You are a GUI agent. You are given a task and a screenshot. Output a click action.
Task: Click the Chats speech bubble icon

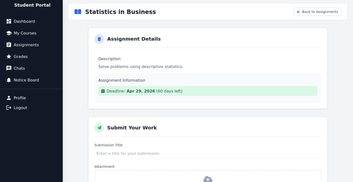[x=9, y=68]
